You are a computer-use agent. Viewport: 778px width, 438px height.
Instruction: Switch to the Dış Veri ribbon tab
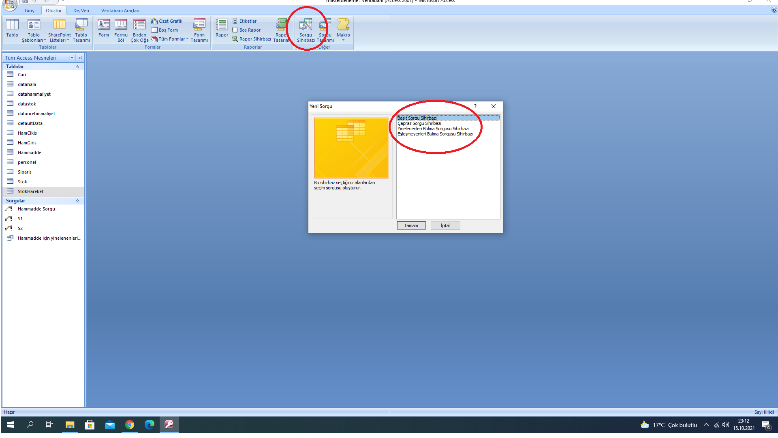pyautogui.click(x=81, y=11)
